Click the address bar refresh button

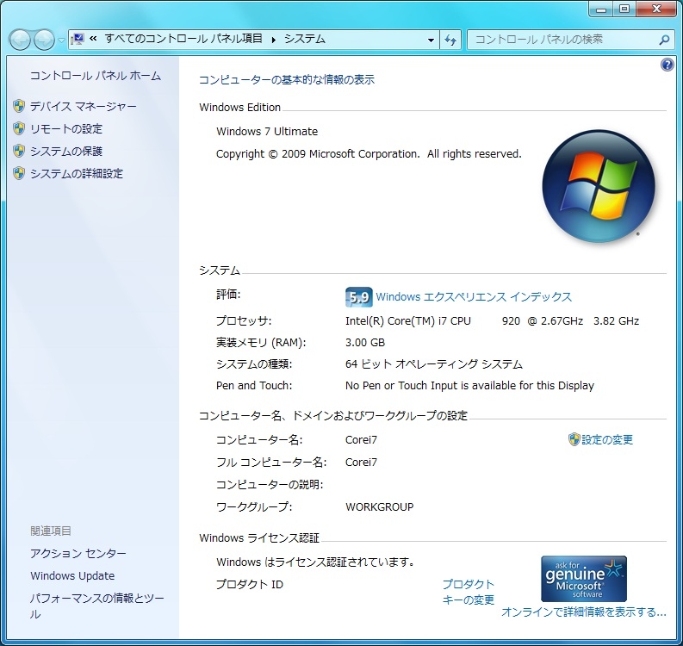(x=450, y=40)
